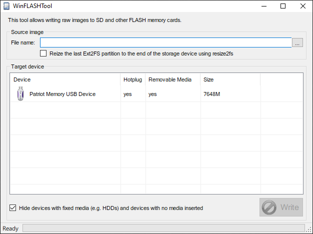Select Patriot Memory USB Device row

[156, 94]
